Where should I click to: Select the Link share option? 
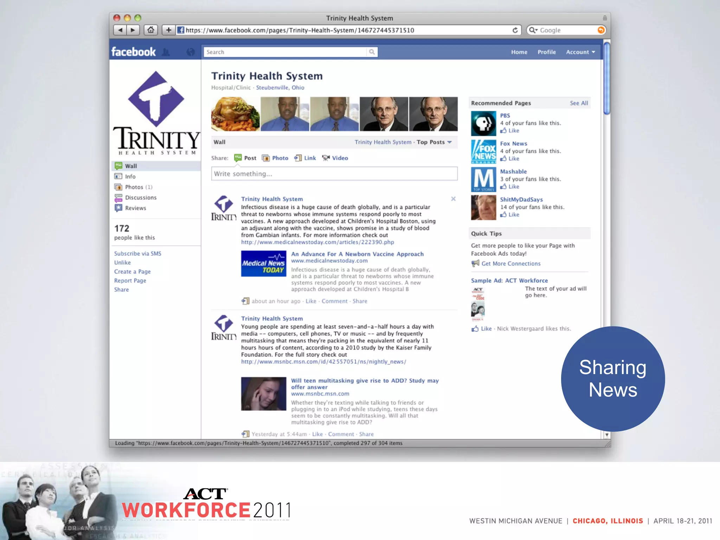tap(305, 158)
